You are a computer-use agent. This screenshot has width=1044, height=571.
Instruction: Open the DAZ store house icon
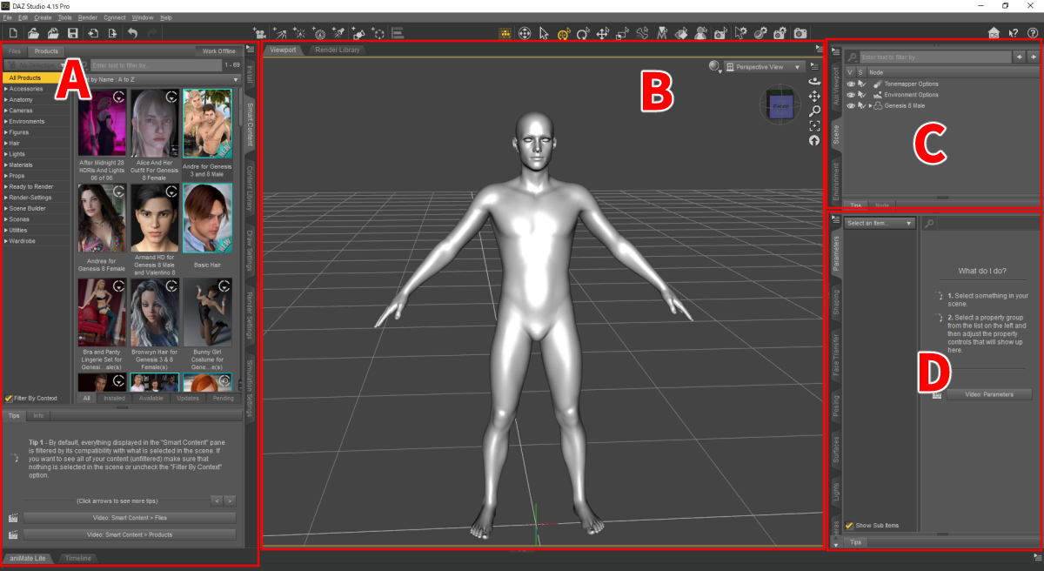(994, 33)
